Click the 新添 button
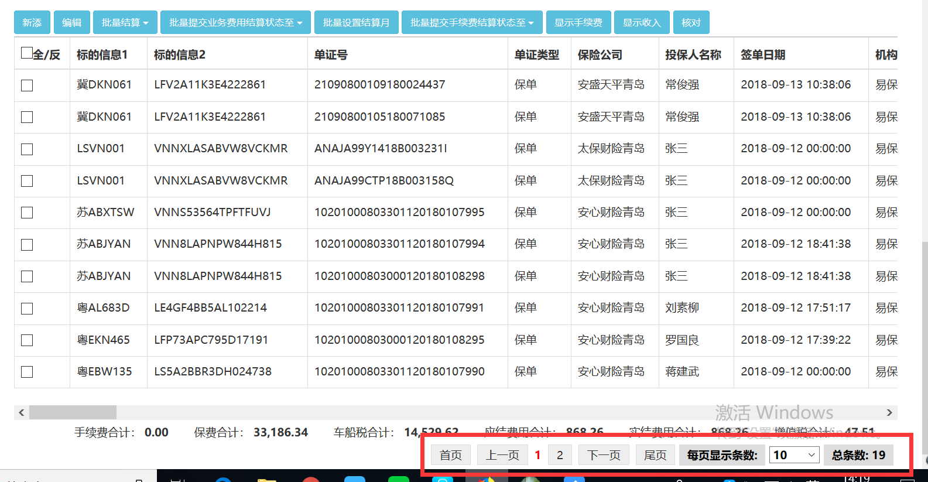The height and width of the screenshot is (482, 928). point(32,23)
